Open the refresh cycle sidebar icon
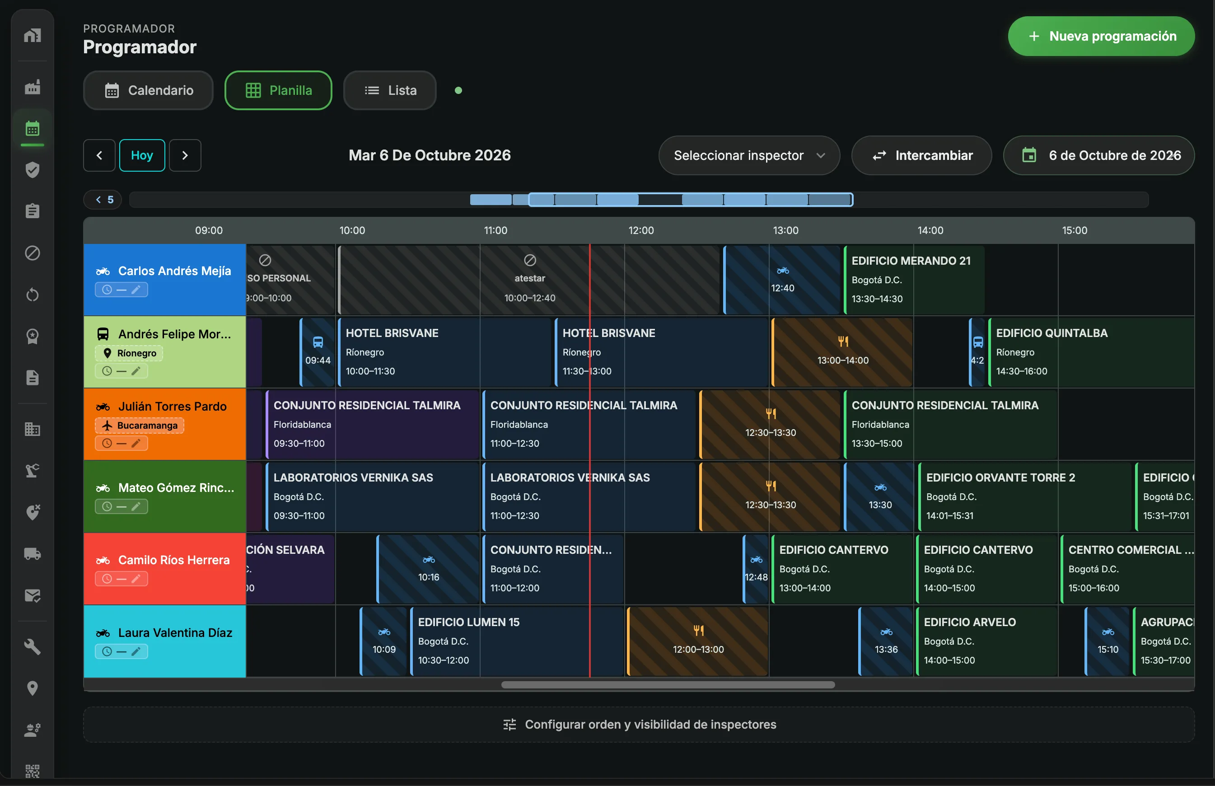The width and height of the screenshot is (1215, 786). (x=32, y=295)
